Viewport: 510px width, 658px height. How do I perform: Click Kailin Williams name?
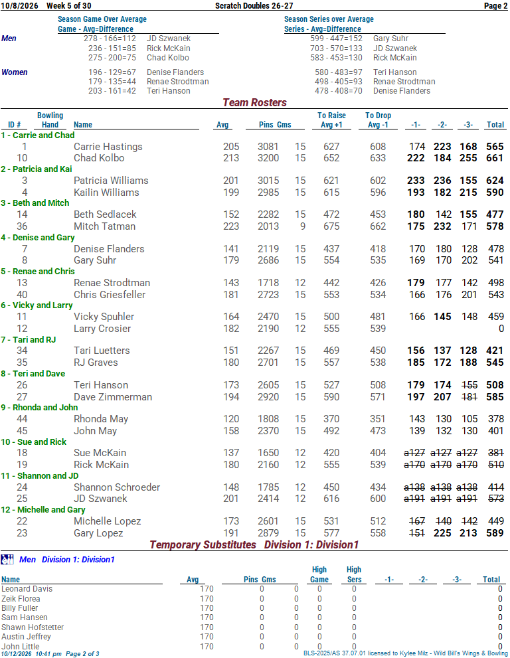[x=106, y=192]
